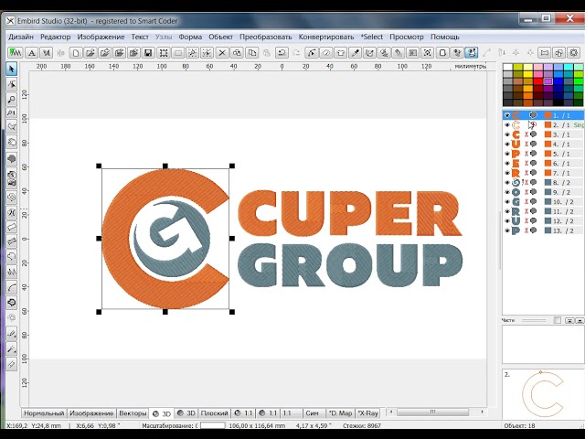This screenshot has height=439, width=585.
Task: Click the expand-down arrow button above parts panel
Action: point(580,320)
